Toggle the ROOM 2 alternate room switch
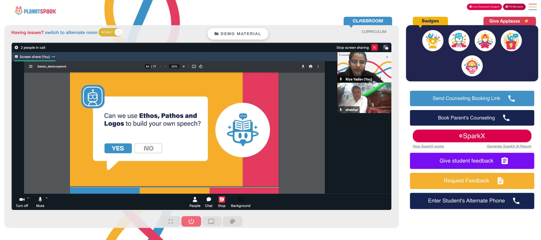Viewport: 541px width, 240px height. tap(110, 32)
